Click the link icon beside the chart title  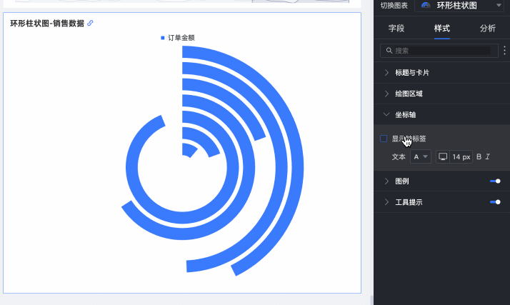[90, 23]
